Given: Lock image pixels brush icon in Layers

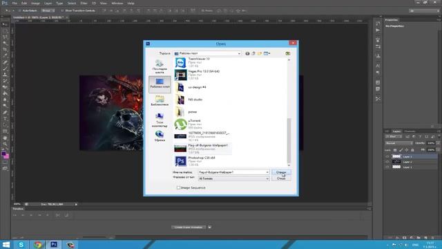Looking at the screenshot, I should coord(401,150).
